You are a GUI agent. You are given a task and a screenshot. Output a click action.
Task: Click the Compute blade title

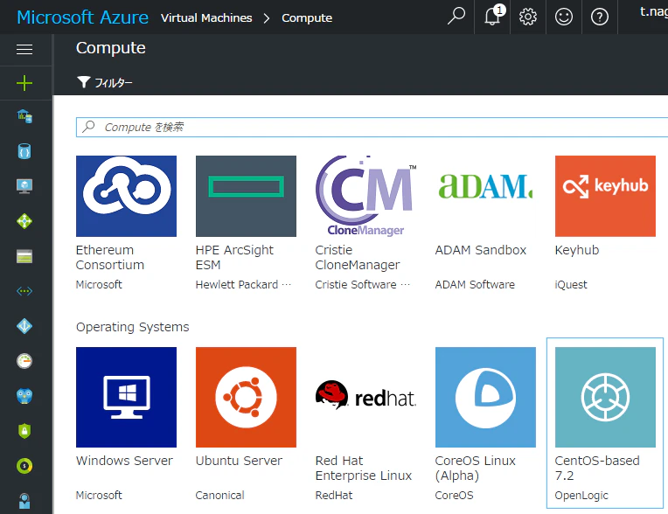[x=111, y=48]
